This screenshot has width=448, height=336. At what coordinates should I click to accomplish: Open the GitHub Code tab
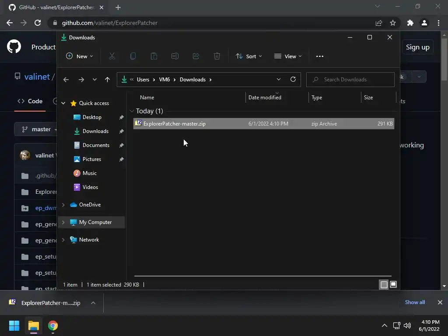(x=30, y=101)
